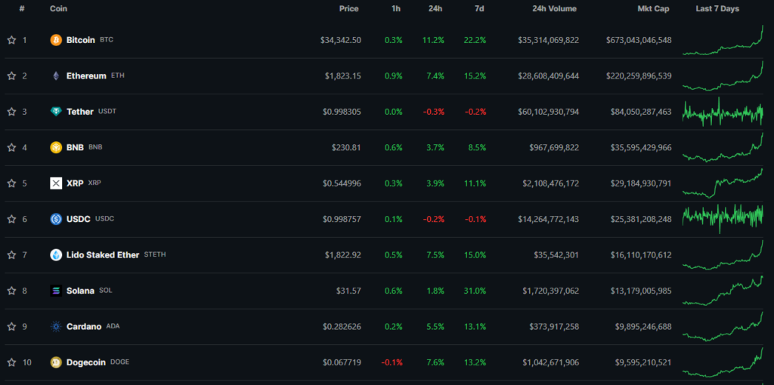The image size is (774, 385).
Task: Open Bitcoin's last 7 days sparkline chart
Action: point(723,42)
